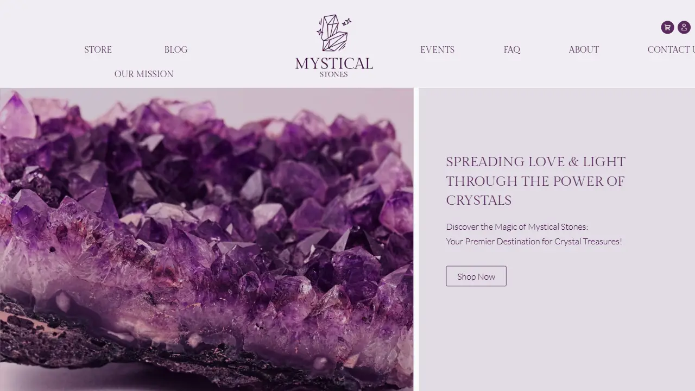Visit the ABOUT page
695x391 pixels.
pyautogui.click(x=584, y=49)
